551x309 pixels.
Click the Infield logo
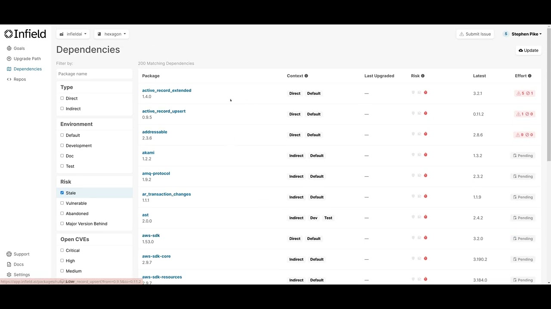tap(25, 34)
